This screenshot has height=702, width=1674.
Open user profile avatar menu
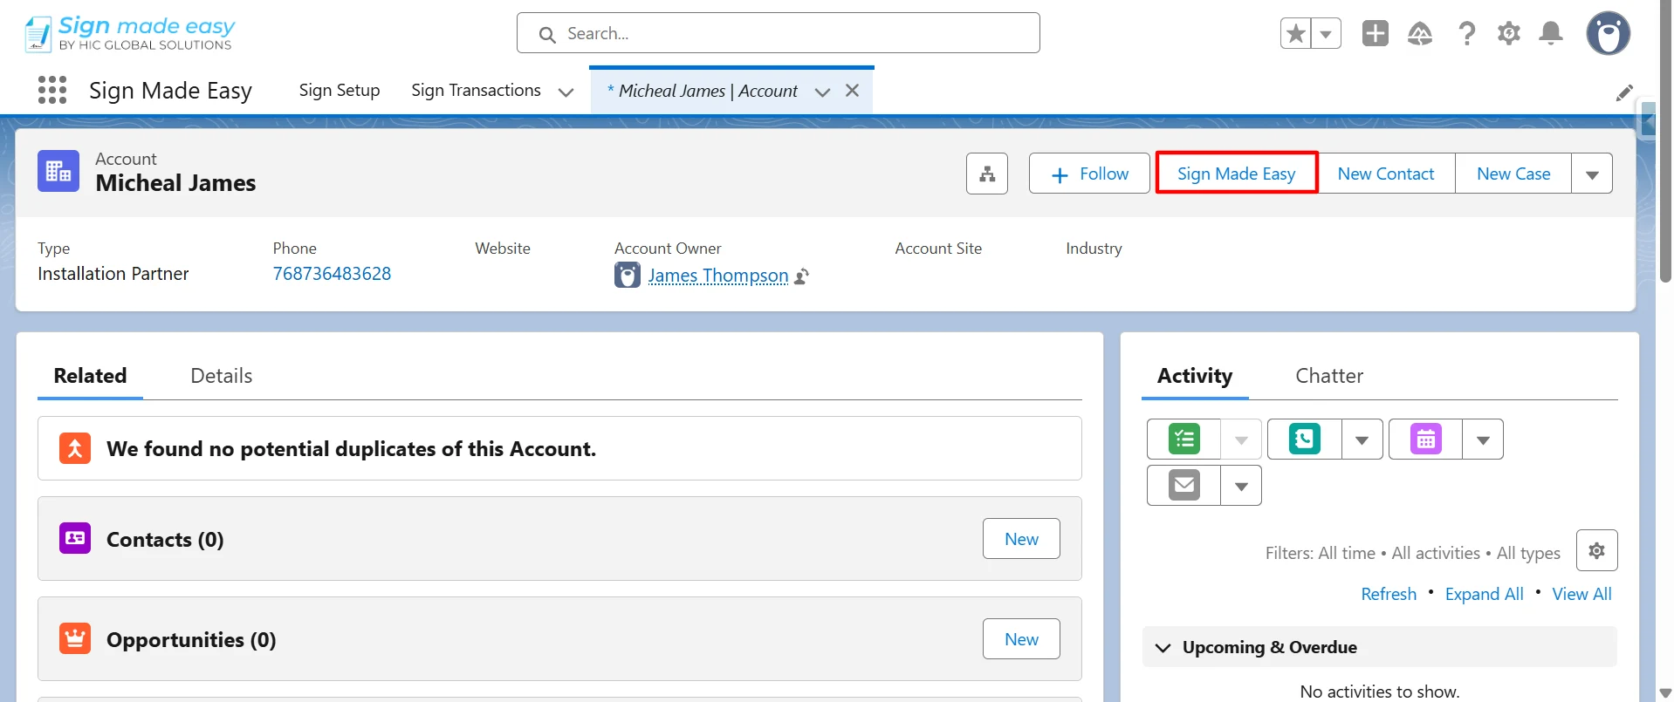click(1608, 33)
